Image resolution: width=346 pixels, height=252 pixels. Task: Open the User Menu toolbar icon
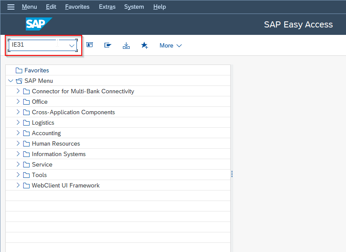(90, 45)
